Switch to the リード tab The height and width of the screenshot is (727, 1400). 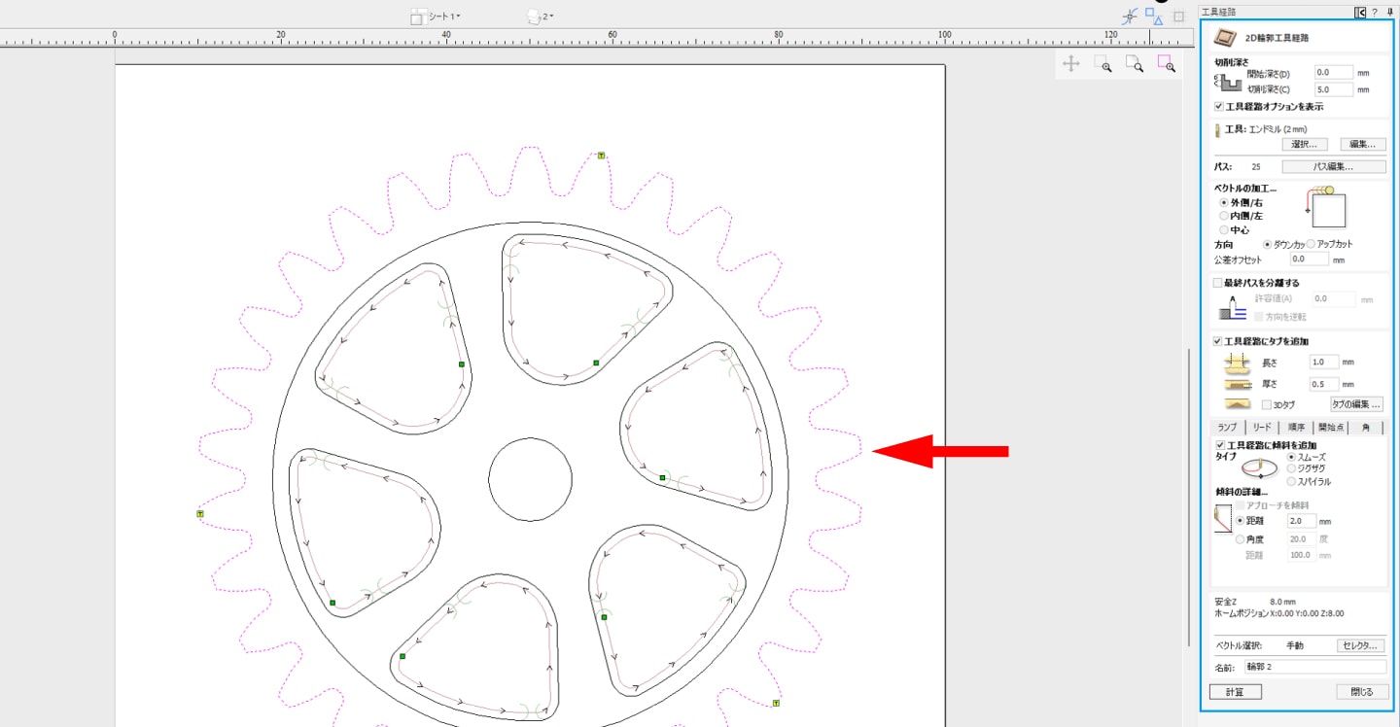pyautogui.click(x=1262, y=428)
